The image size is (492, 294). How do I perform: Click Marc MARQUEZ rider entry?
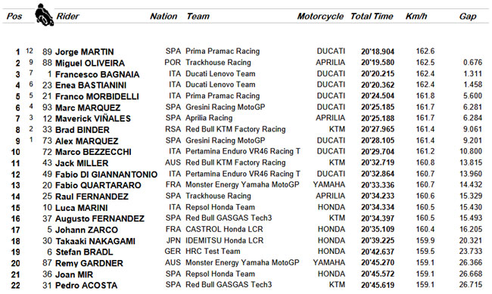(x=88, y=107)
